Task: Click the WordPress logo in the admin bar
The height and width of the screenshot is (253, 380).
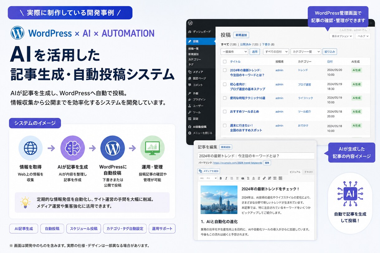Action: point(190,23)
